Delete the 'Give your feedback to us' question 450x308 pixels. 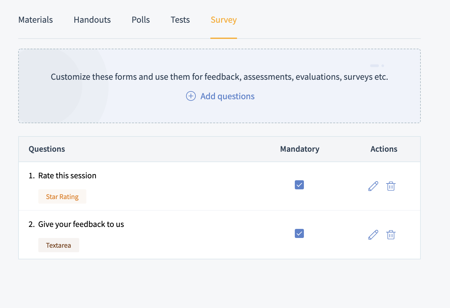[x=391, y=235]
